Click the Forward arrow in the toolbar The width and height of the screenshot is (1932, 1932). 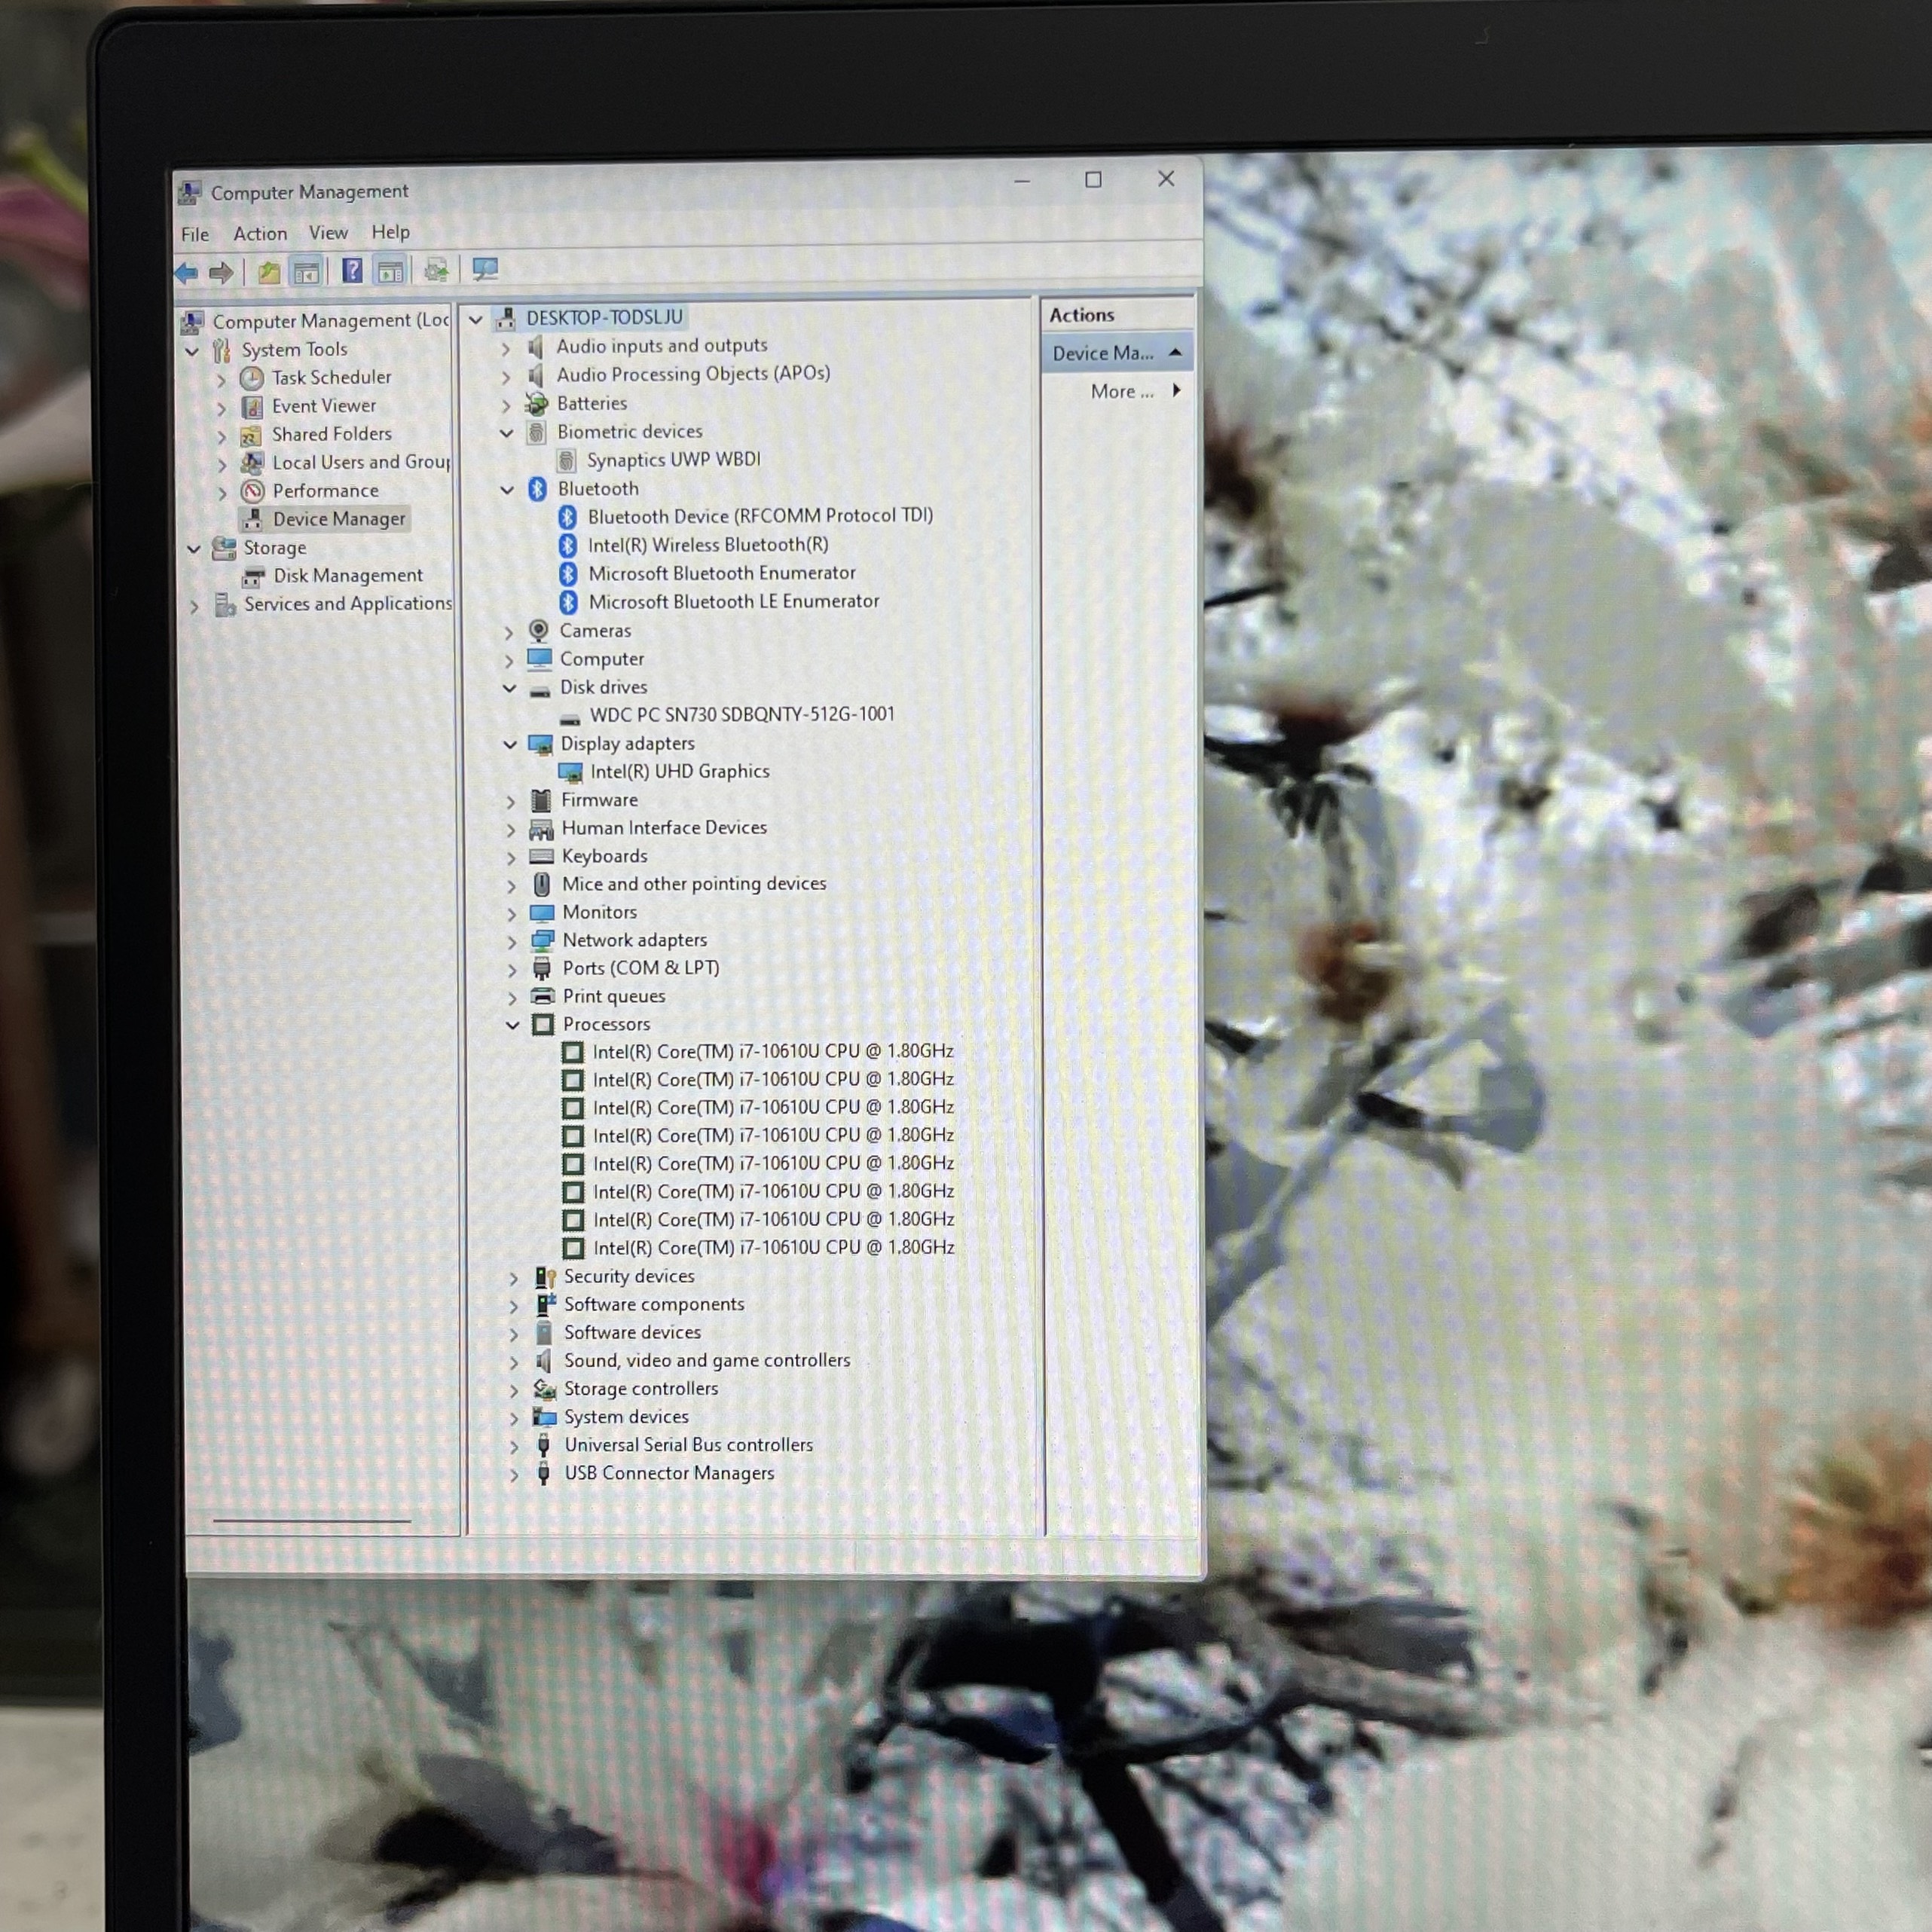[x=221, y=272]
